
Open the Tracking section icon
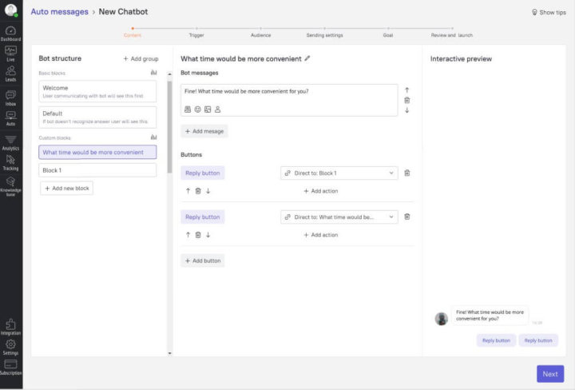(10, 160)
